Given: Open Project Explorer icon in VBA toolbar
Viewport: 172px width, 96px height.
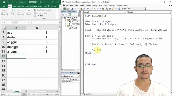Looking at the screenshot, I should pos(107,9).
